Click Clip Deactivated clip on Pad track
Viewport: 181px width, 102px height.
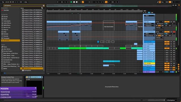(109, 26)
